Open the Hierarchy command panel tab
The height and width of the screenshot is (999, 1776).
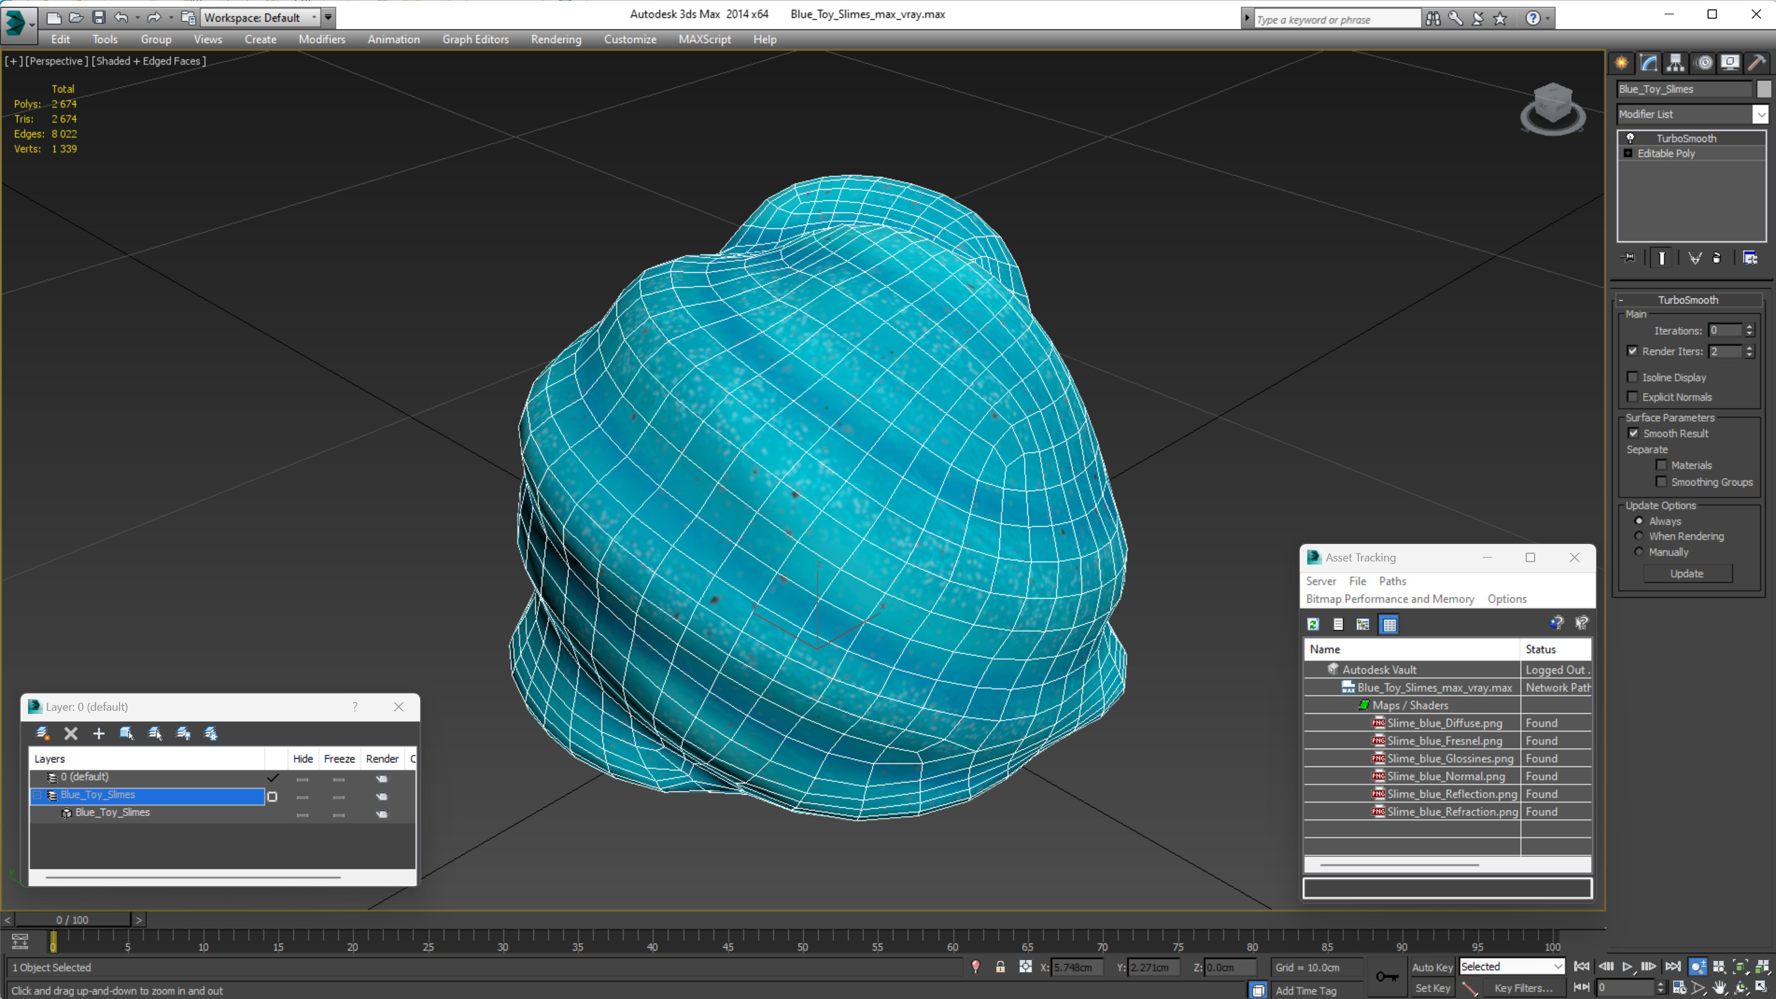[x=1675, y=63]
